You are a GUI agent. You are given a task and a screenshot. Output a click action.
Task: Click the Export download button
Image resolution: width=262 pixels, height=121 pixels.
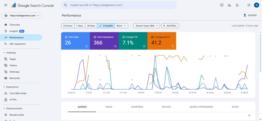[250, 15]
